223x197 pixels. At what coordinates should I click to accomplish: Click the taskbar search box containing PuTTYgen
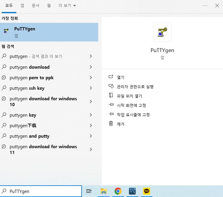pos(41,191)
